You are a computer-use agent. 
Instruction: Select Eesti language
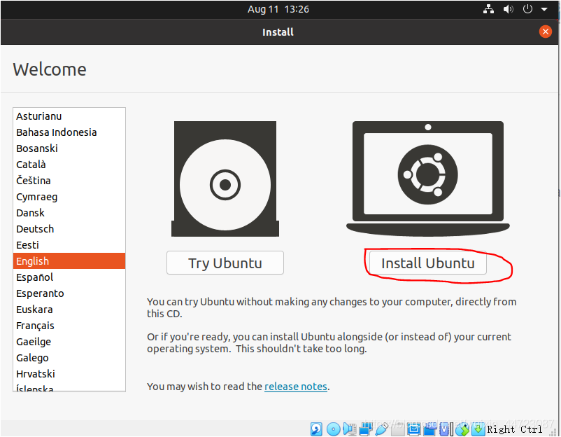[69, 245]
